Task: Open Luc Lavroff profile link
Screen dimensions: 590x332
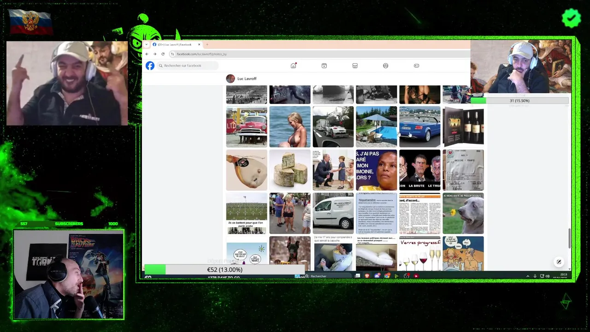Action: pyautogui.click(x=247, y=78)
